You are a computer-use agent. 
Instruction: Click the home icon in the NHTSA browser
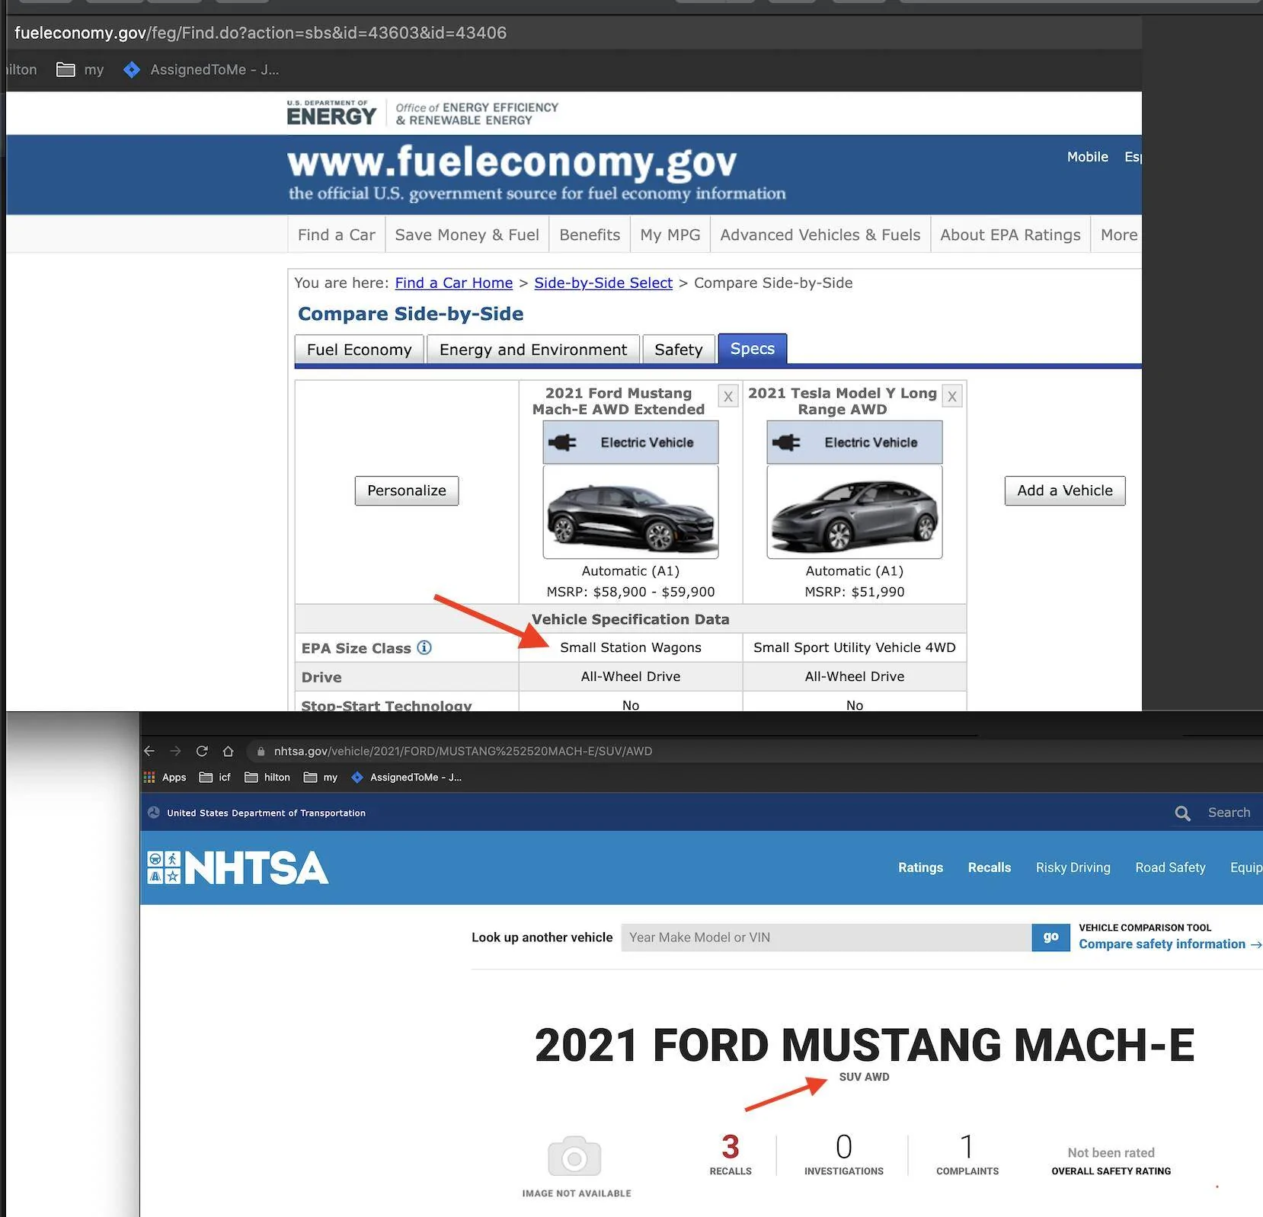(228, 751)
